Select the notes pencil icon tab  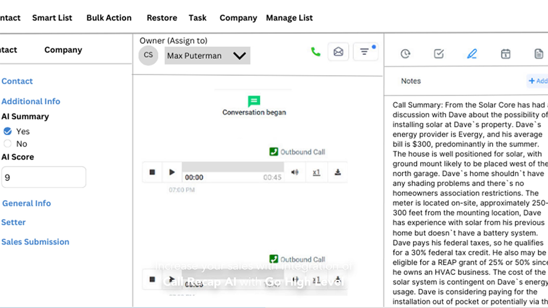click(x=472, y=54)
